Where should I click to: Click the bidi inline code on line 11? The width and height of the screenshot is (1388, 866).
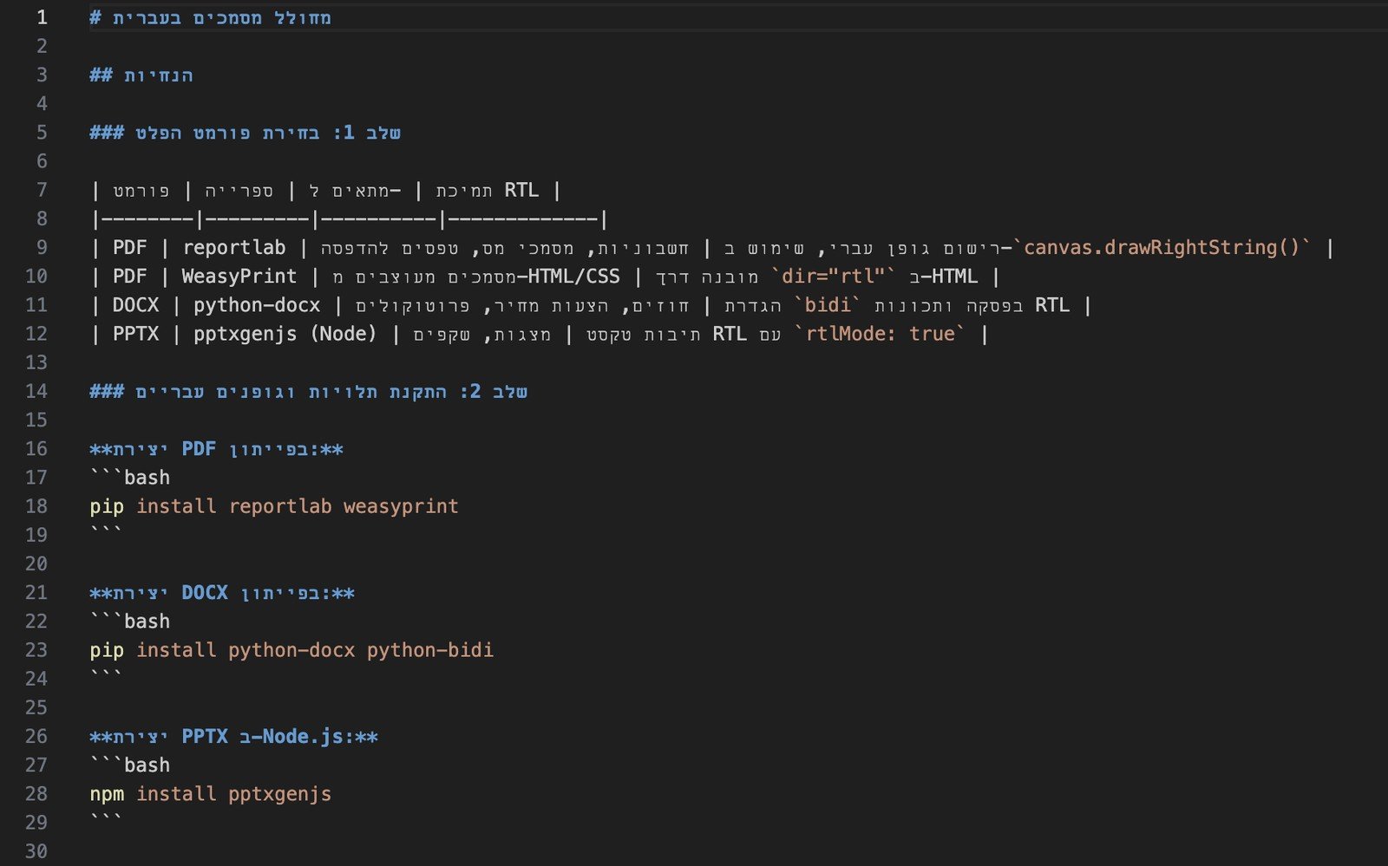coord(827,305)
